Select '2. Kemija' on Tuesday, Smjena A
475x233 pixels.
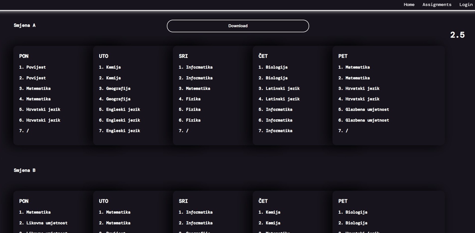pyautogui.click(x=110, y=78)
